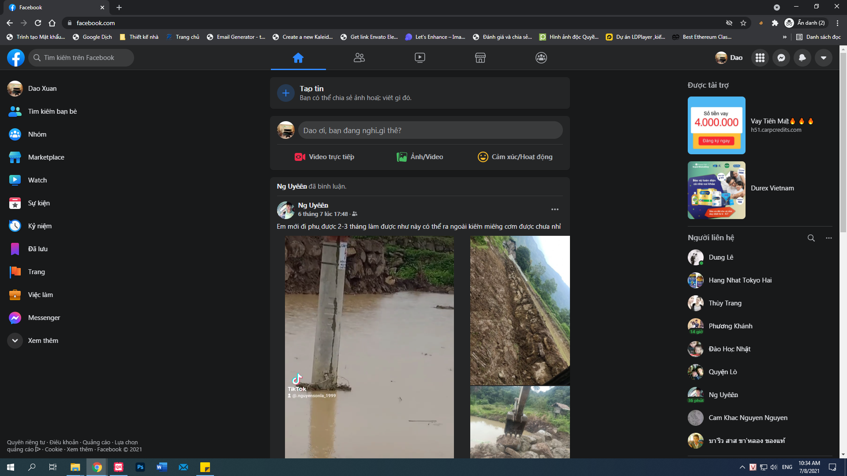This screenshot has height=476, width=847.
Task: Expand the account dropdown arrow
Action: 823,58
